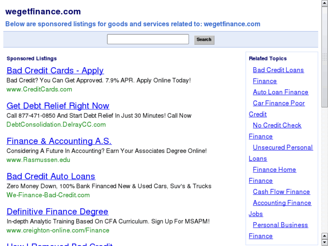Click text 'Bad Credit? You Can Get Approved'

click(x=55, y=80)
